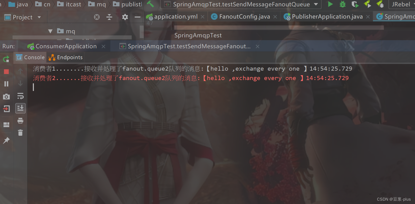This screenshot has height=204, width=415.
Task: Build project with hammer icon
Action: click(150, 4)
